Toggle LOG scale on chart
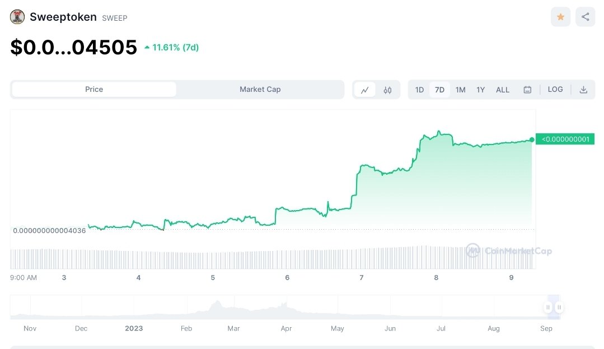Screen dimensions: 604x349 tap(555, 90)
